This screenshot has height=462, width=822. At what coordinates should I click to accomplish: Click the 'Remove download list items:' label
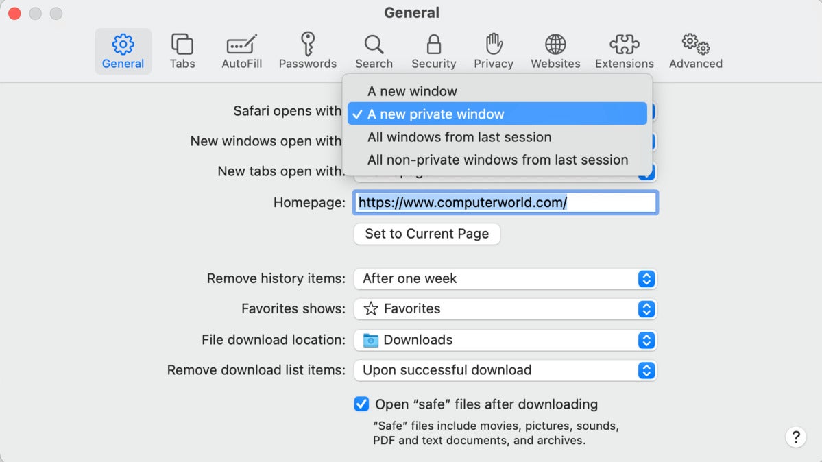point(256,370)
